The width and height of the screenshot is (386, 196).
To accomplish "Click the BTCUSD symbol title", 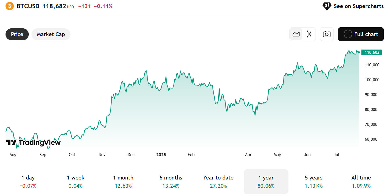I will coord(28,6).
